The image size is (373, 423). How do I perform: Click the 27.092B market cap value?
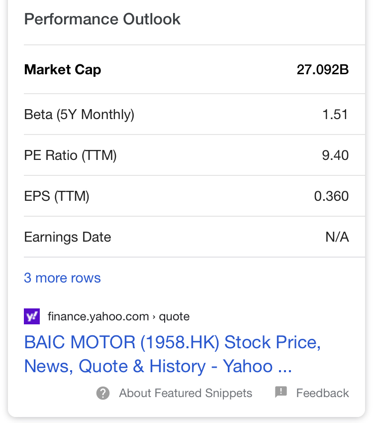point(322,70)
